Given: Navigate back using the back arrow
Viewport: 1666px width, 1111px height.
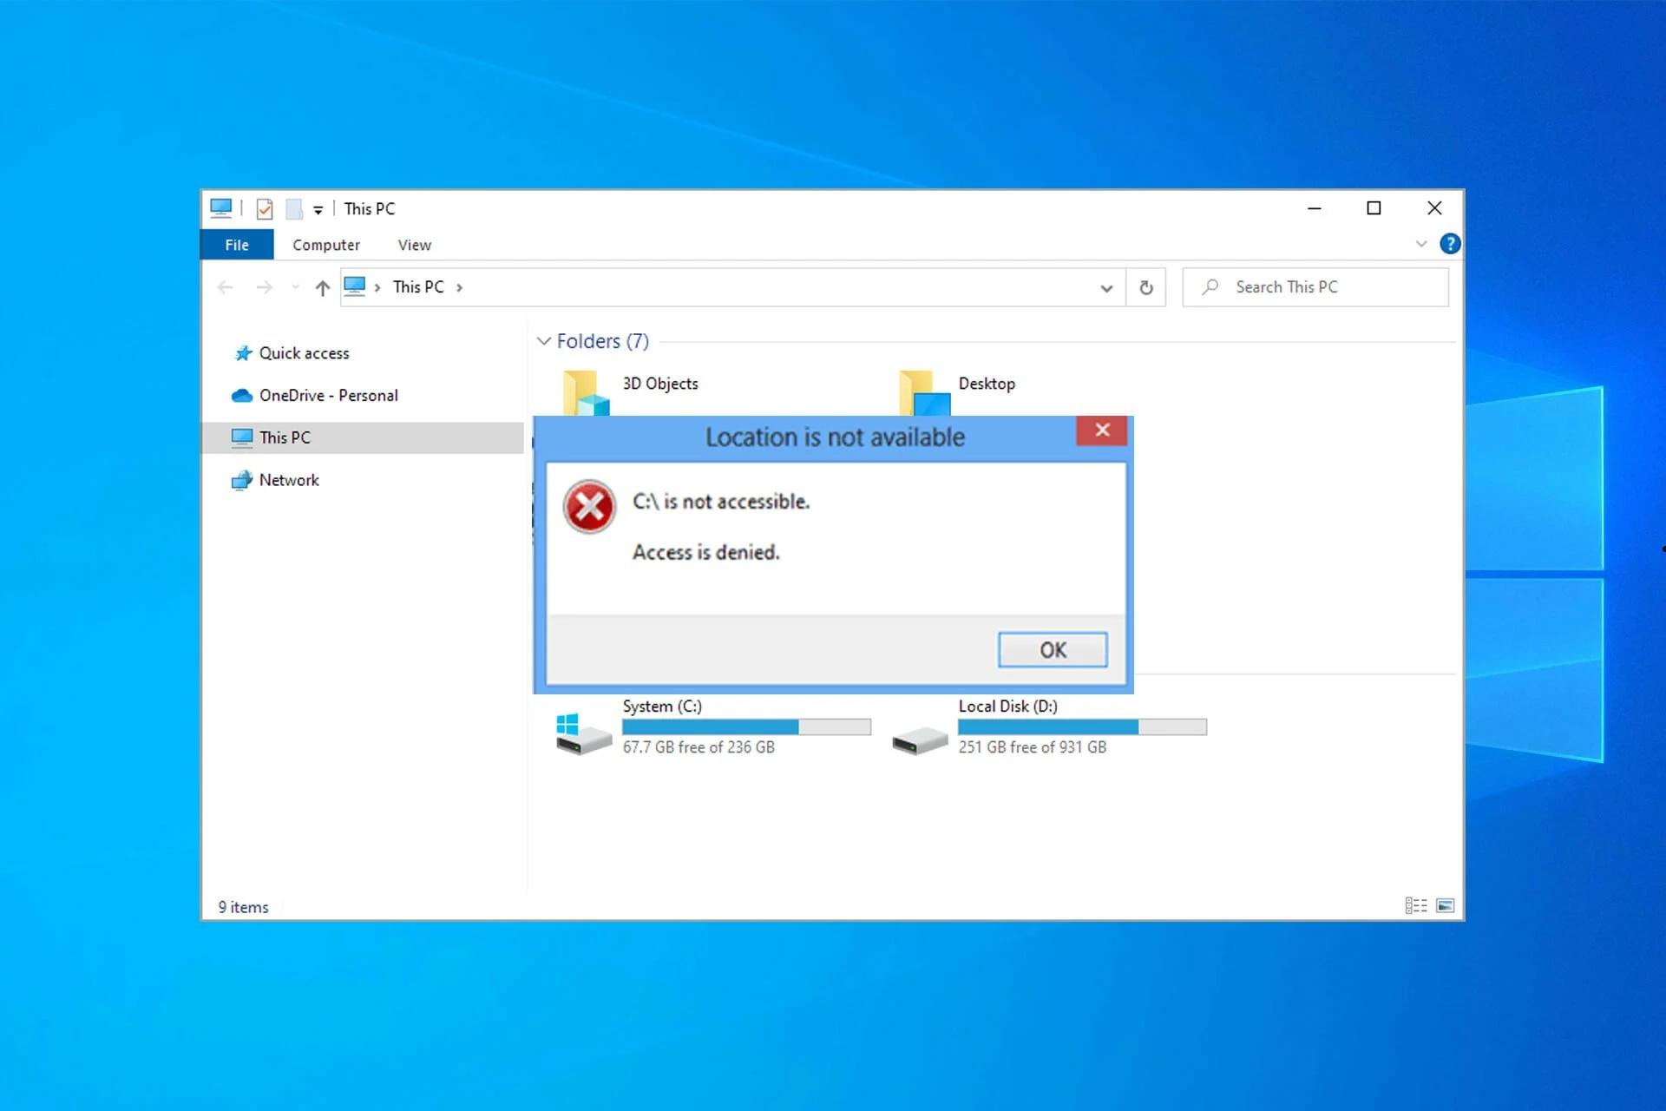Looking at the screenshot, I should click(226, 286).
